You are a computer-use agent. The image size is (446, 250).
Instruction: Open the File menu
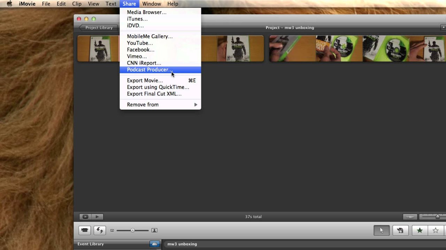click(46, 4)
